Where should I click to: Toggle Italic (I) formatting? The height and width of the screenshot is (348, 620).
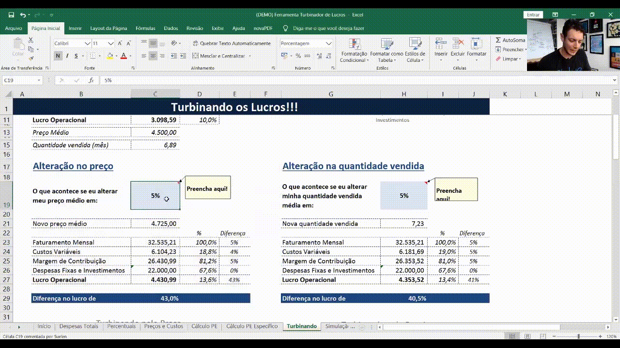click(x=67, y=56)
